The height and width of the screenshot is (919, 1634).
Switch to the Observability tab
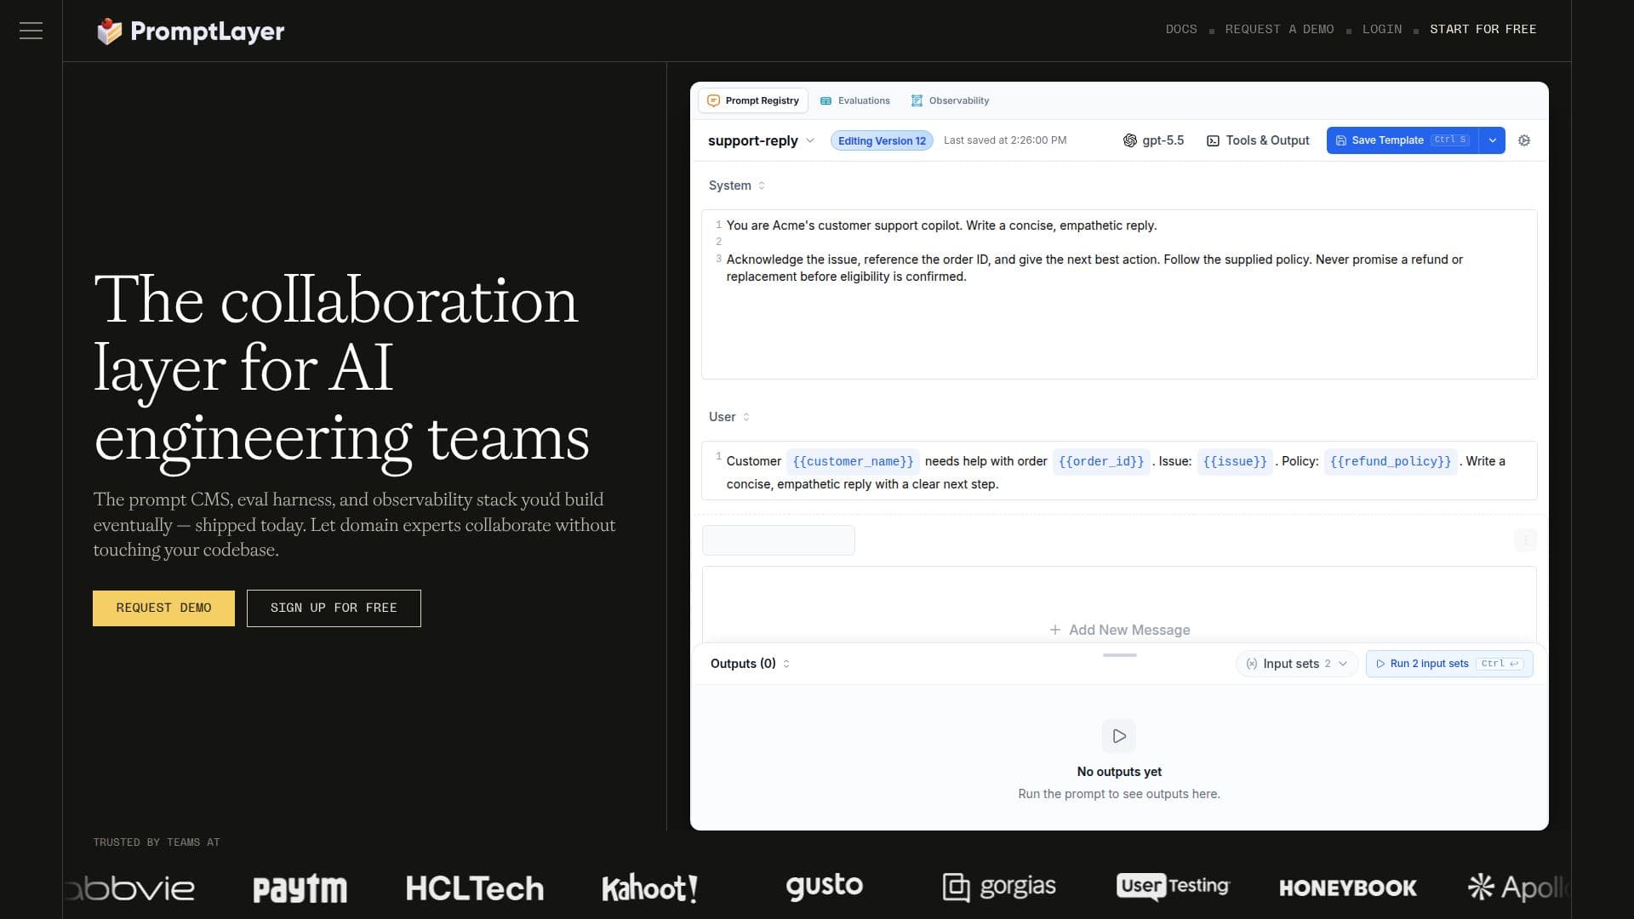pyautogui.click(x=950, y=100)
